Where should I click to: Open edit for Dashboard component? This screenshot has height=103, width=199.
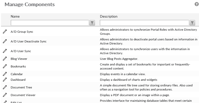point(5,80)
